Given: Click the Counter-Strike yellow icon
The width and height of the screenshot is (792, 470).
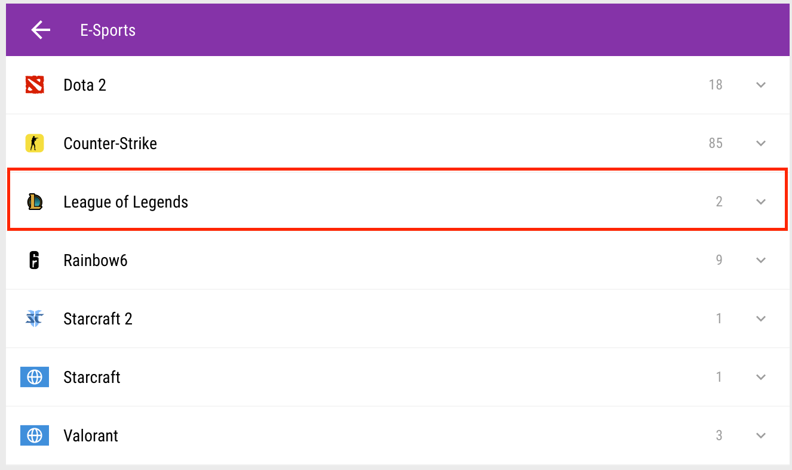Looking at the screenshot, I should [x=35, y=143].
